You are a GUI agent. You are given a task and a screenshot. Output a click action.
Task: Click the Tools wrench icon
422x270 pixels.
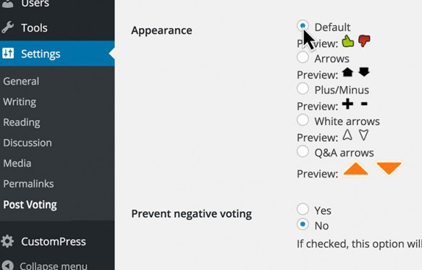tap(7, 28)
